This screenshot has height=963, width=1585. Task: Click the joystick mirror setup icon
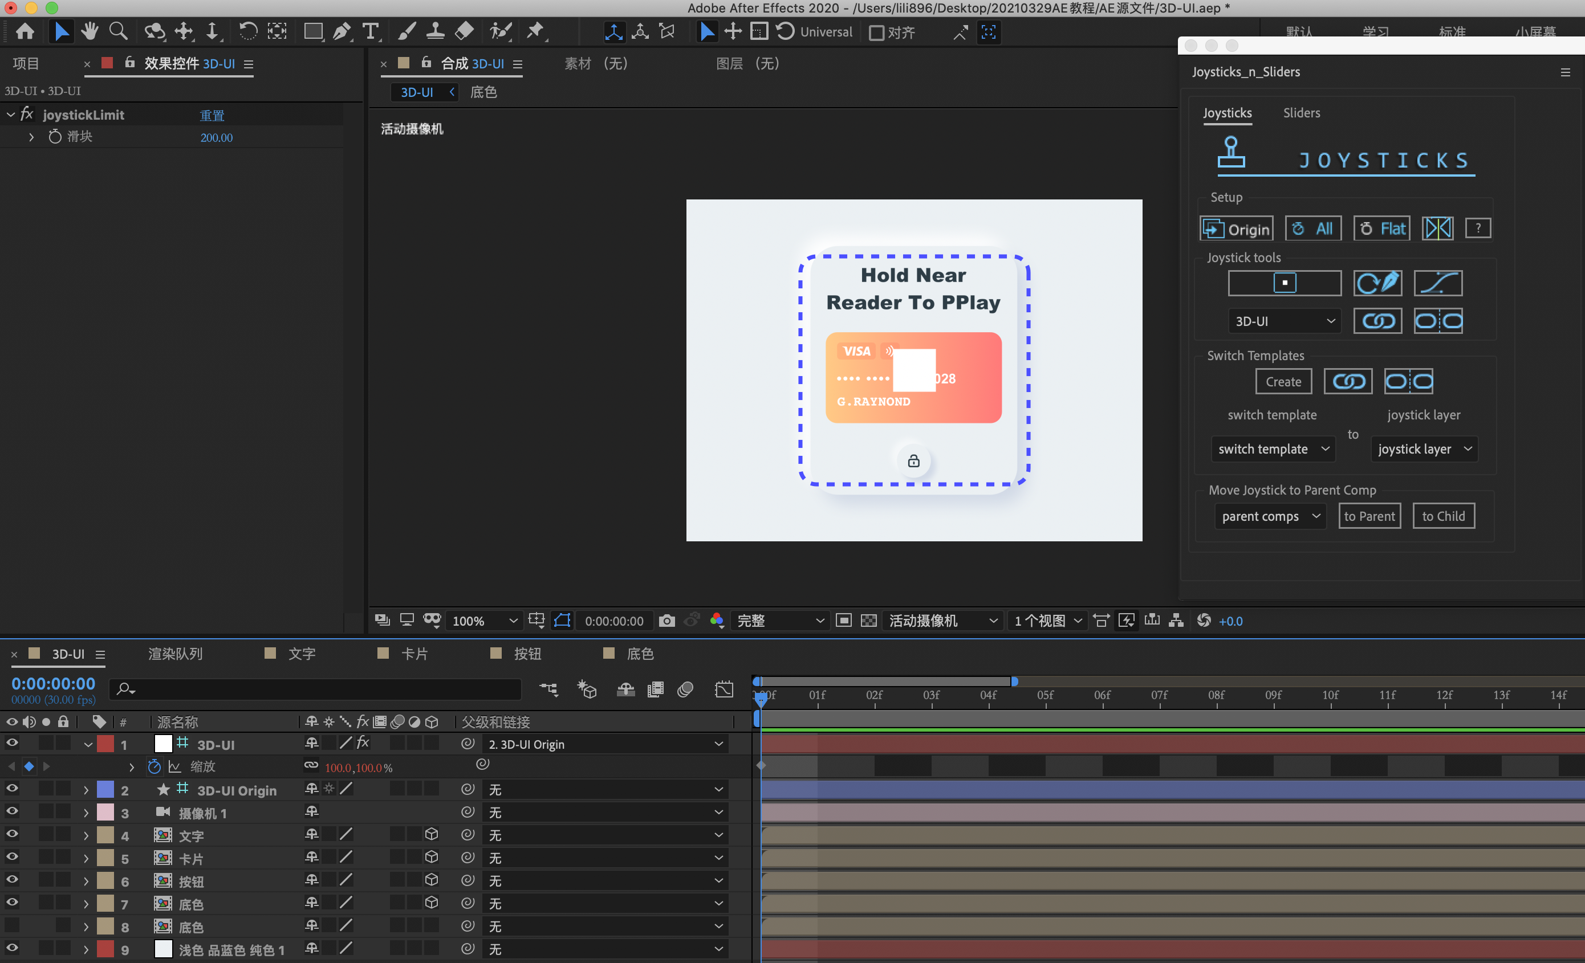(x=1437, y=228)
